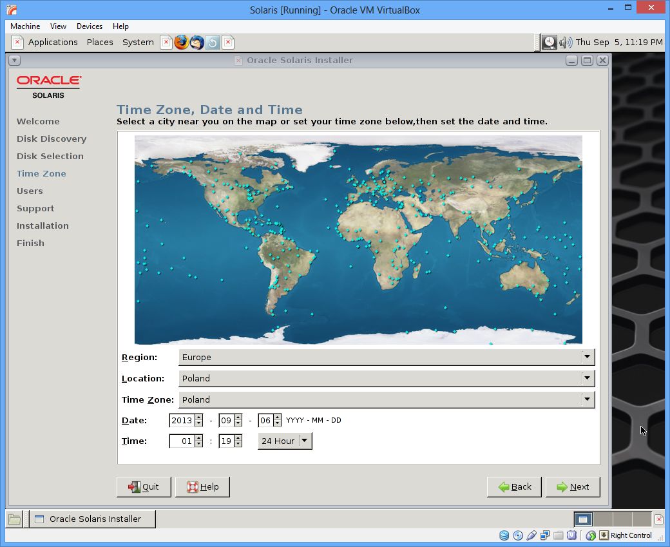The width and height of the screenshot is (670, 547).
Task: Click the last broken launcher icon in panel
Action: point(228,43)
